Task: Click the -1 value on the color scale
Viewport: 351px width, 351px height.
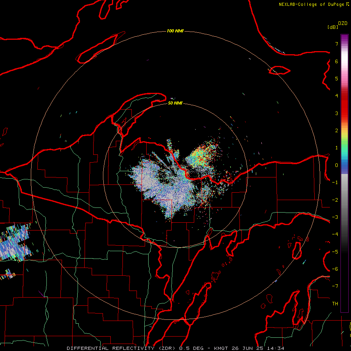Action: pyautogui.click(x=335, y=183)
